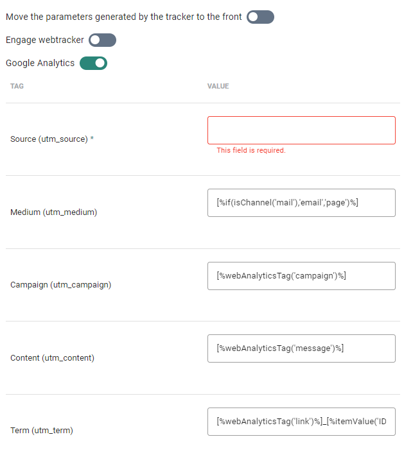Disable the Google Analytics toggle
404x455 pixels.
coord(93,63)
